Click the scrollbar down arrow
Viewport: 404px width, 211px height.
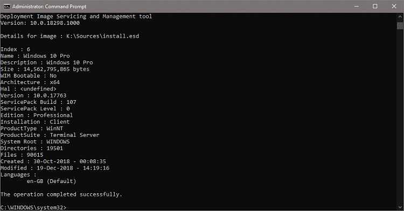[x=400, y=207]
